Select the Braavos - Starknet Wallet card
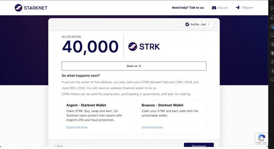 click(x=172, y=117)
